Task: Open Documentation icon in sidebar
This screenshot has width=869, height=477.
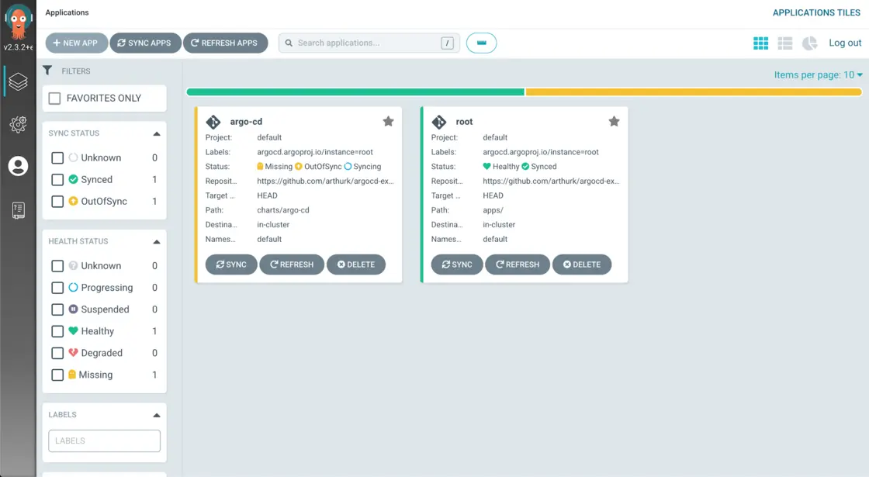Action: point(18,209)
